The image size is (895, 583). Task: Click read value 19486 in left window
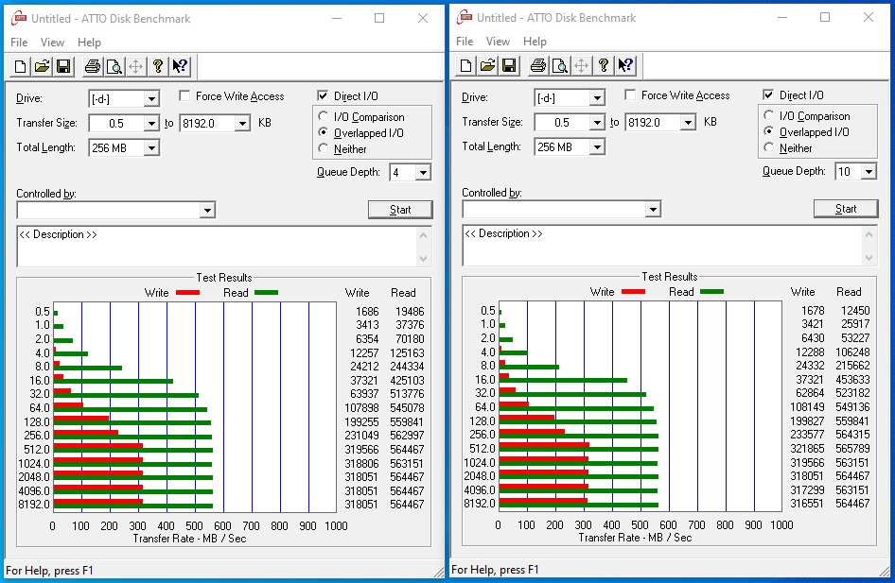[410, 311]
